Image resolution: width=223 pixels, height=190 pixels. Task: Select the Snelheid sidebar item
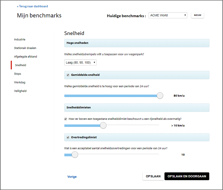click(x=21, y=65)
